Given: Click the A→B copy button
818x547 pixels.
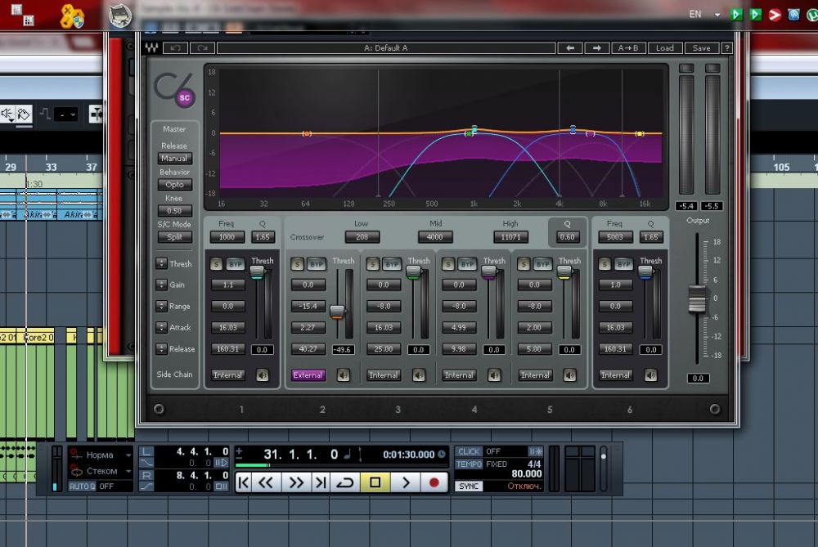Looking at the screenshot, I should coord(627,48).
